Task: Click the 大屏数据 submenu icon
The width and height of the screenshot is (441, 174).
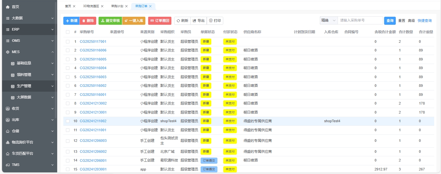Action: tap(13, 97)
